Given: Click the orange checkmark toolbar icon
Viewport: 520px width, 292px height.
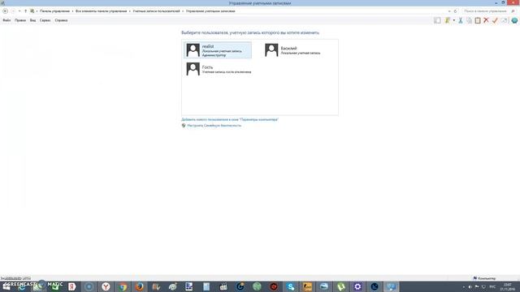Looking at the screenshot, I should pos(495,20).
